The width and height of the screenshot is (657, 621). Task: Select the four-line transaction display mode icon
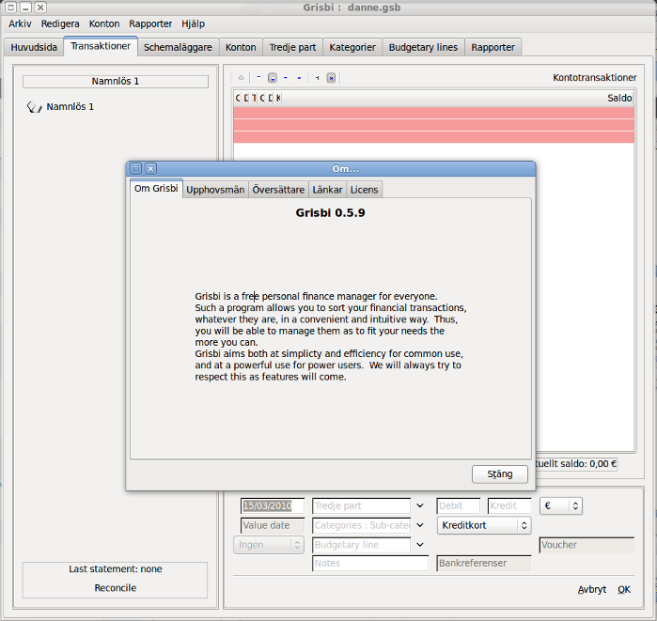[x=299, y=77]
